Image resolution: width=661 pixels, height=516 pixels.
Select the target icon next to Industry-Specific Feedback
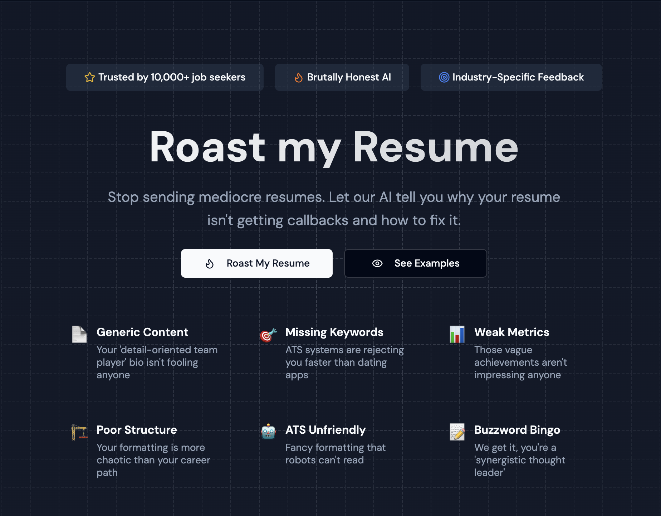click(444, 77)
